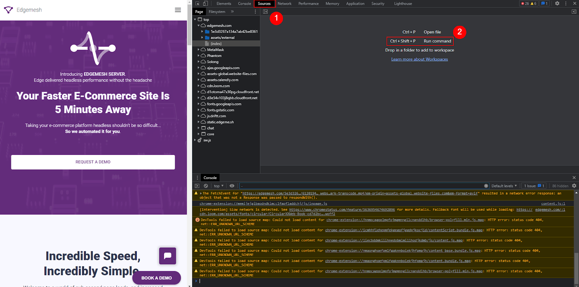Viewport: 579px width, 287px height.
Task: Expand the Phantom tree node
Action: pos(198,56)
